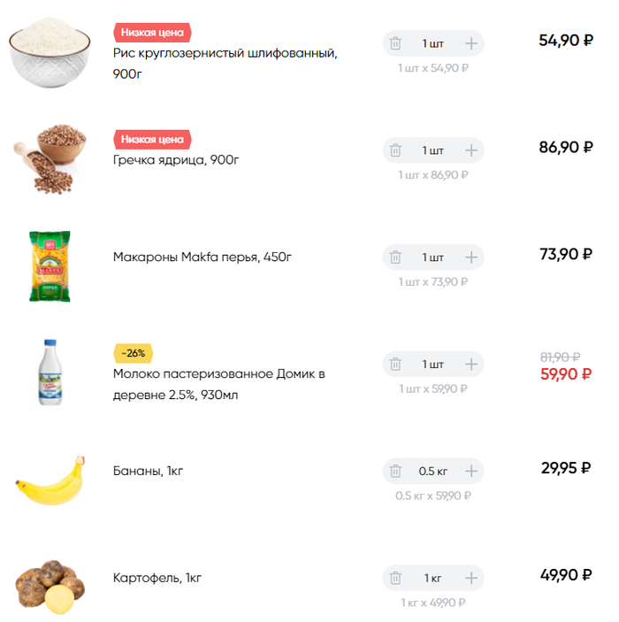Add more potatoes with plus button

coord(471,579)
